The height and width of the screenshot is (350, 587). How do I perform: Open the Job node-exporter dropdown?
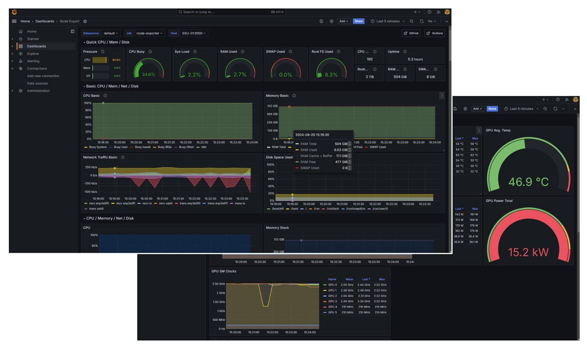pos(150,33)
